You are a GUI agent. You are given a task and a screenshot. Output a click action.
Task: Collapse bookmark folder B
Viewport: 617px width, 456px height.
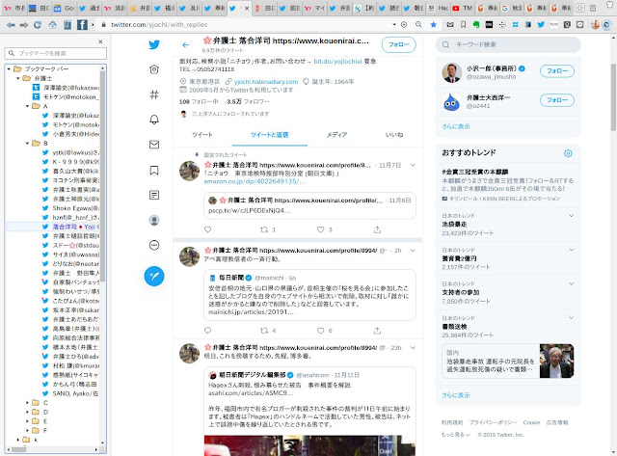click(x=27, y=144)
